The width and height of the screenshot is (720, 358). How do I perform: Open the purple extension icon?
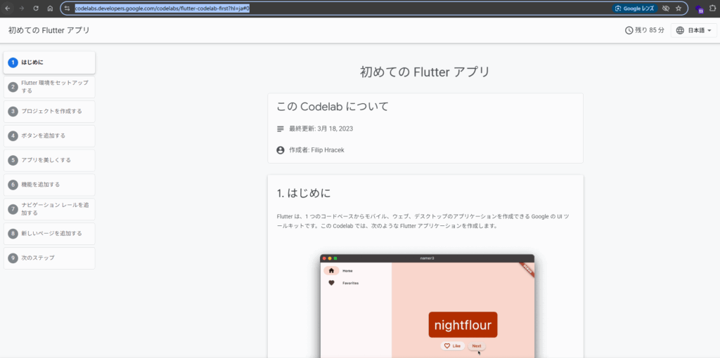click(x=700, y=8)
